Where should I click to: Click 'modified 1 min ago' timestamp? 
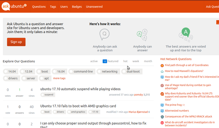point(117,112)
